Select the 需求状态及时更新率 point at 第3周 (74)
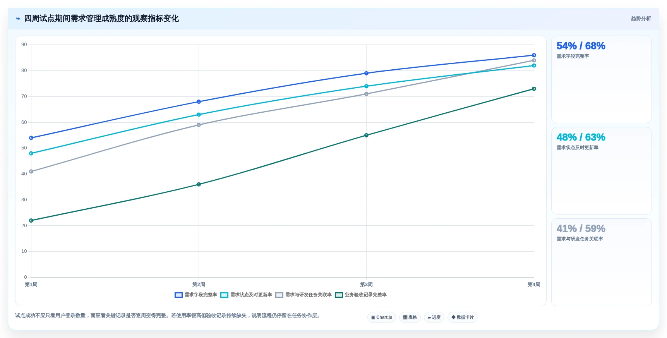Screen dimensions: 667x338 click(x=366, y=86)
